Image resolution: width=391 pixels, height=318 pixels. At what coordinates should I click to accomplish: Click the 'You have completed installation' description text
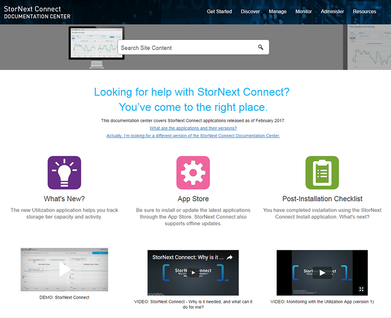point(322,214)
